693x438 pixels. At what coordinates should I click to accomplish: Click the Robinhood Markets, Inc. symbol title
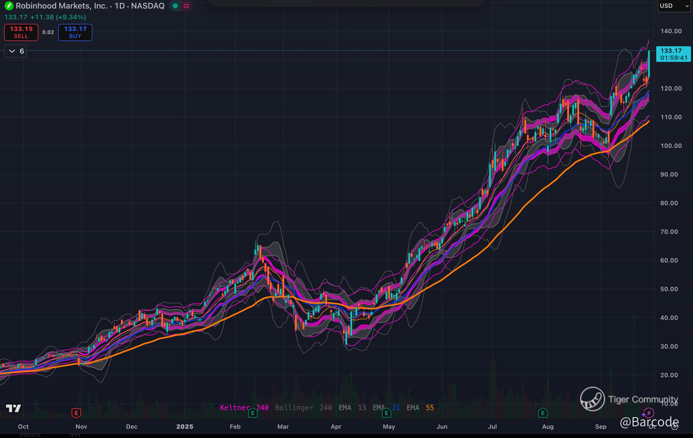point(62,6)
